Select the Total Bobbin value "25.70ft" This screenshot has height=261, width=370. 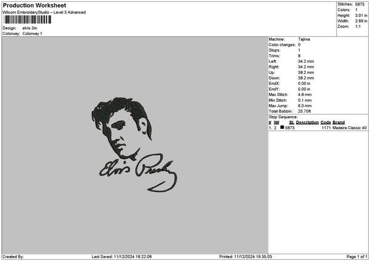point(305,111)
